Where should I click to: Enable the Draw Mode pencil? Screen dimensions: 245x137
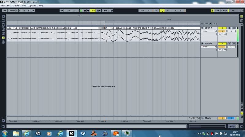click(x=112, y=10)
